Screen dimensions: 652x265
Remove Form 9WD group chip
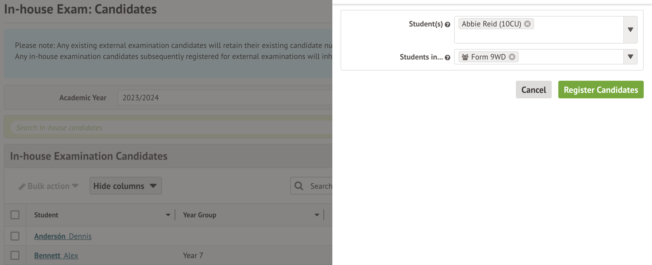(x=512, y=57)
